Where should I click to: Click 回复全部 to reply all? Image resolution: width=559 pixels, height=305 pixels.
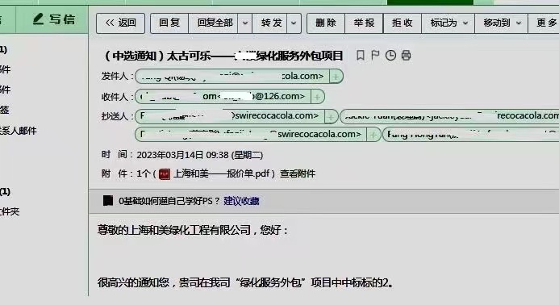215,23
